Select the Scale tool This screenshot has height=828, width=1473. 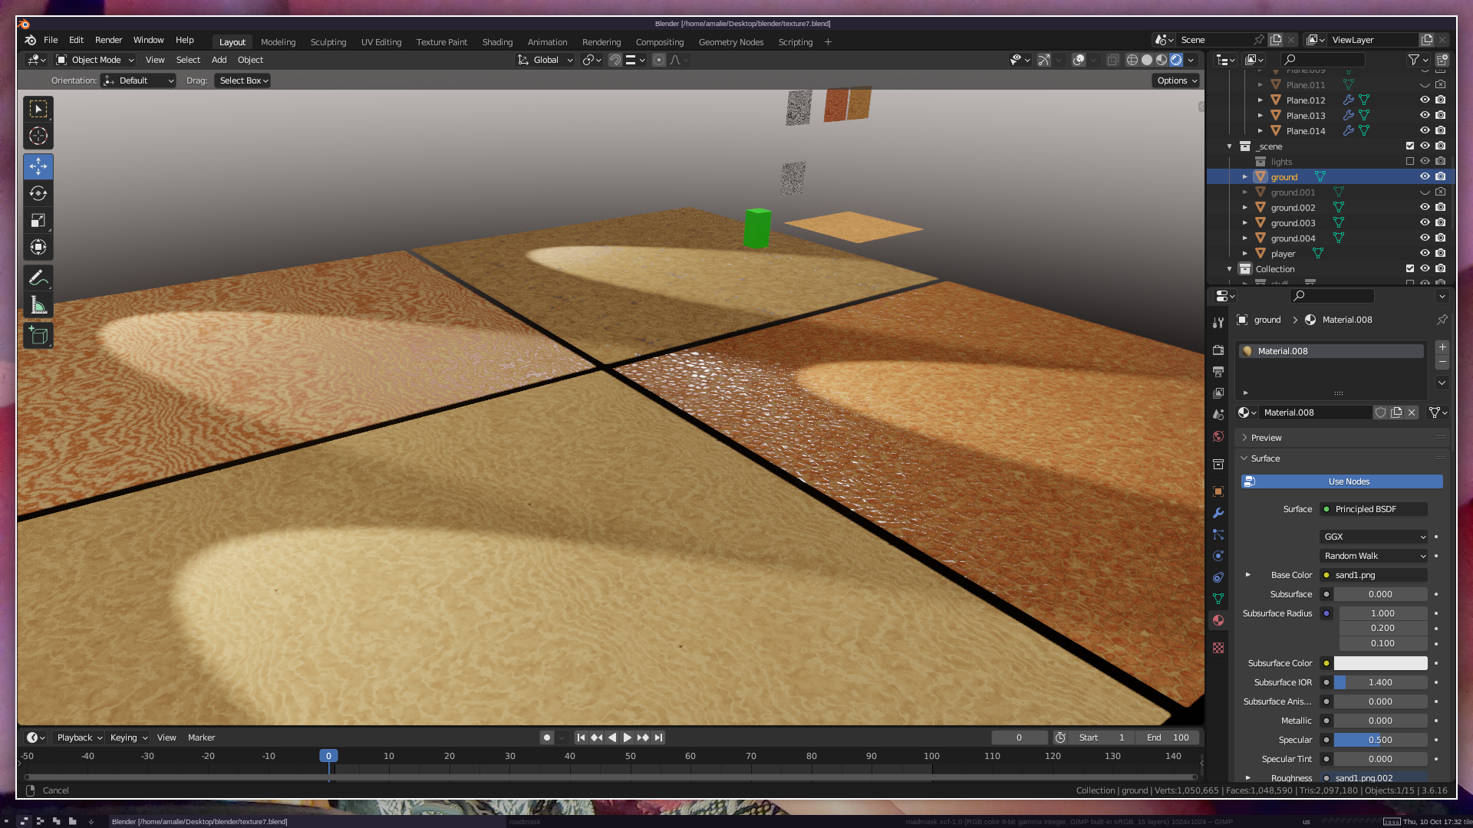tap(38, 221)
